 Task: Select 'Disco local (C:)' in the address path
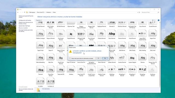click(41, 12)
